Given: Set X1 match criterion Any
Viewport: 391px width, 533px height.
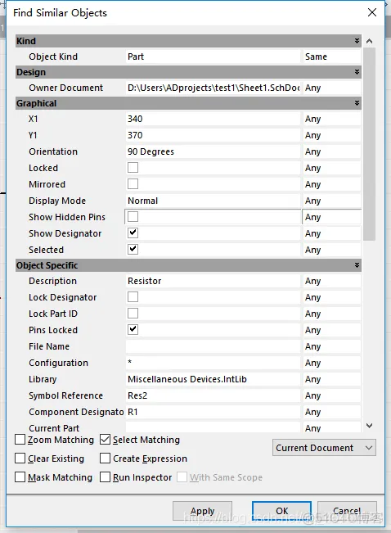Looking at the screenshot, I should pos(331,119).
